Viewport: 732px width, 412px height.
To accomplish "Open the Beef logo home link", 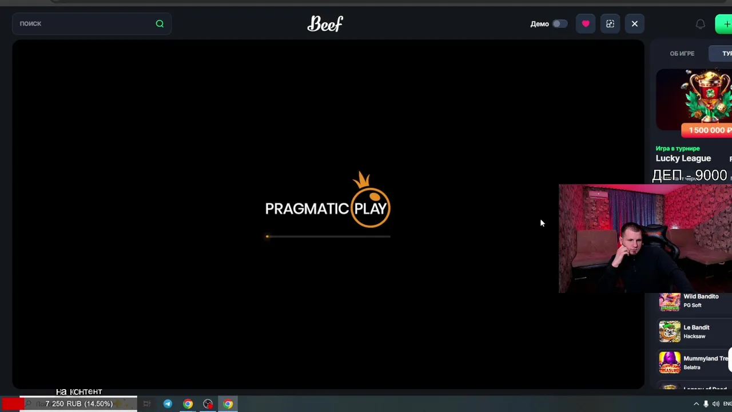I will (325, 23).
